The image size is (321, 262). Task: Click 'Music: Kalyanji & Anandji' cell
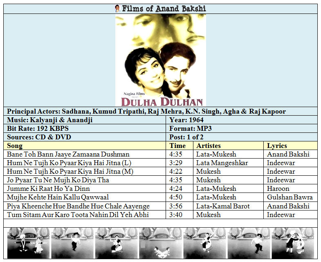coord(85,120)
